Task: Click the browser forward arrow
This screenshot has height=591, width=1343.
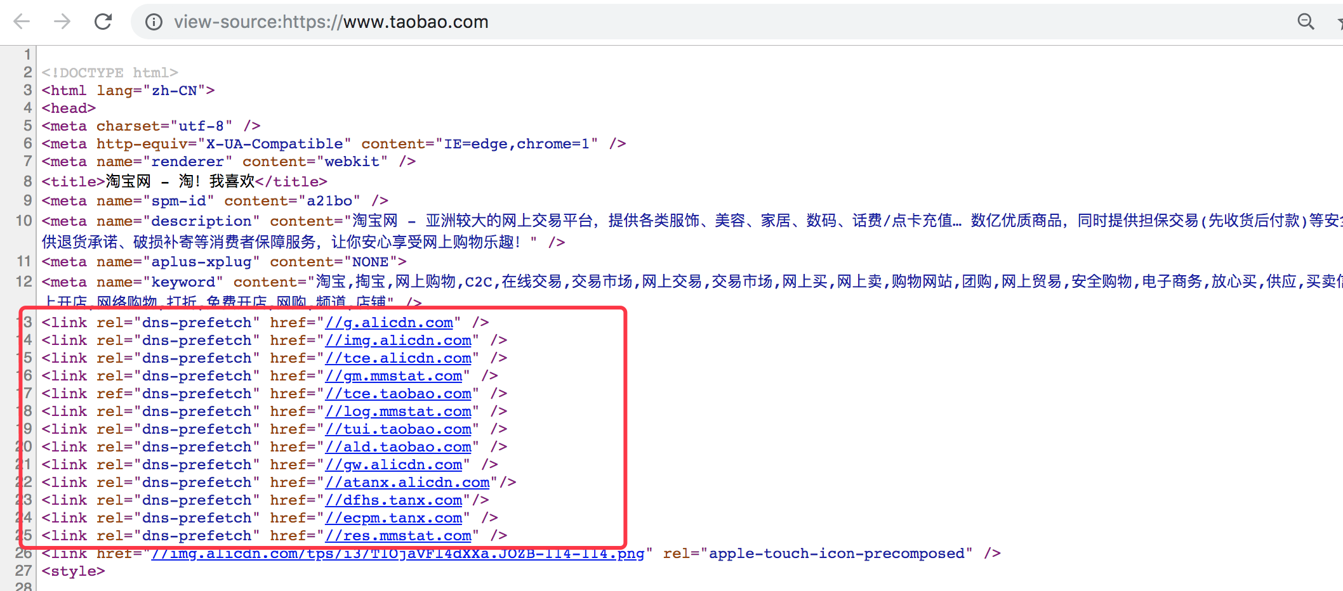Action: [x=62, y=22]
